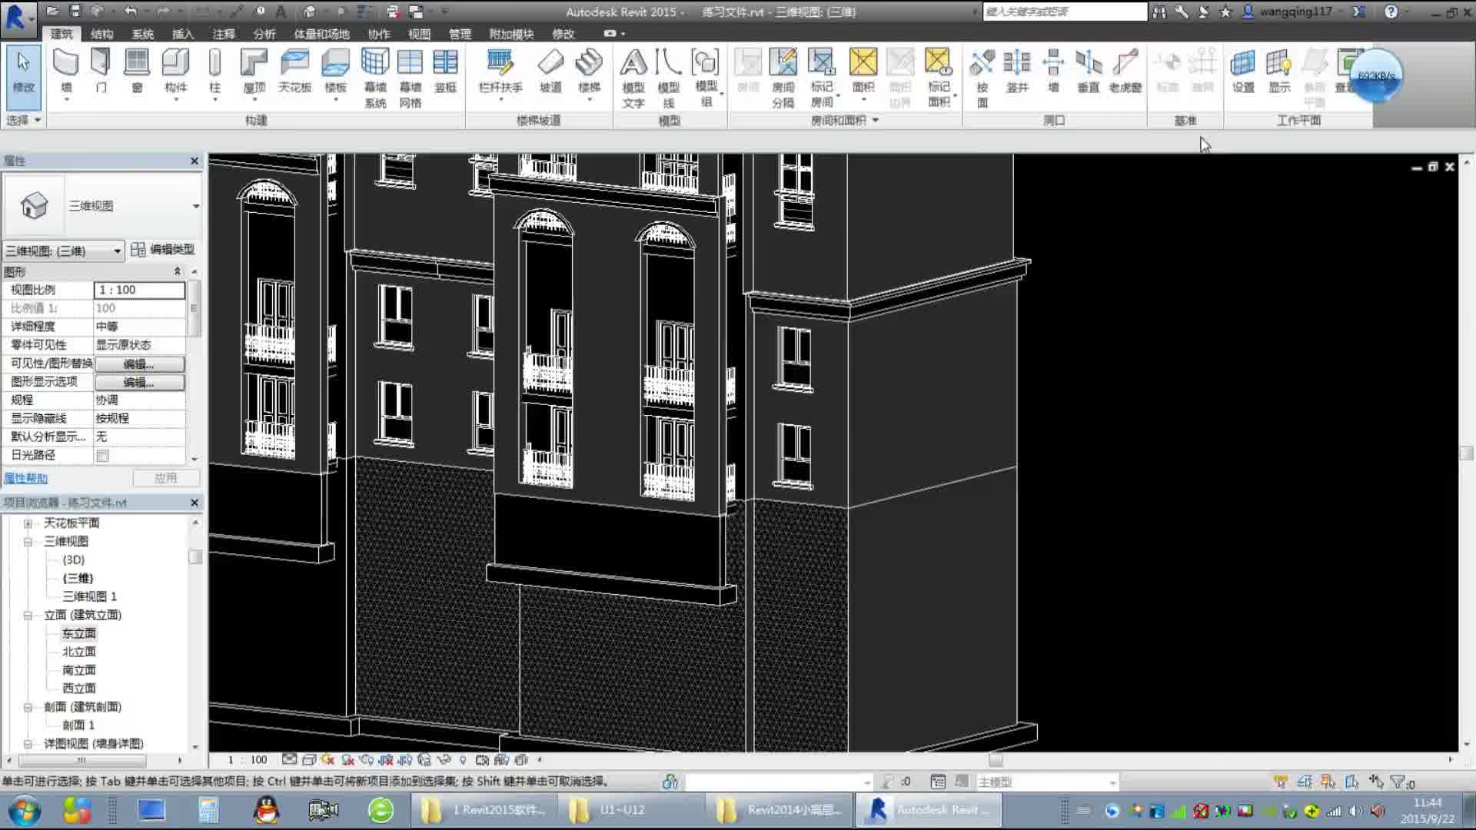This screenshot has width=1476, height=830.
Task: Click the Roof (屋顶) tool icon
Action: point(254,63)
